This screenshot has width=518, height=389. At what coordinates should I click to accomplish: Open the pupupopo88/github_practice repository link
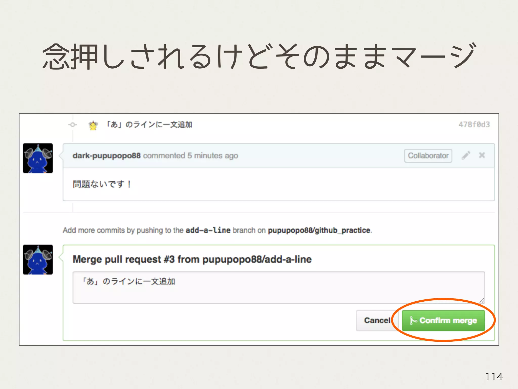pyautogui.click(x=319, y=230)
